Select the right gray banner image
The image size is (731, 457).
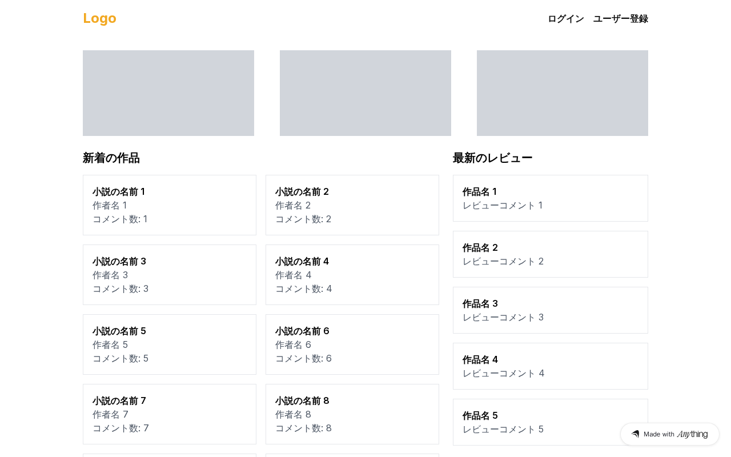(563, 93)
